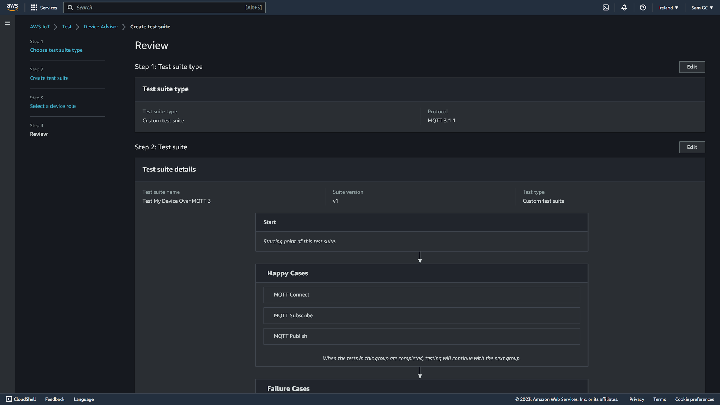This screenshot has width=720, height=405.
Task: Open the Language selector in footer
Action: (x=84, y=399)
